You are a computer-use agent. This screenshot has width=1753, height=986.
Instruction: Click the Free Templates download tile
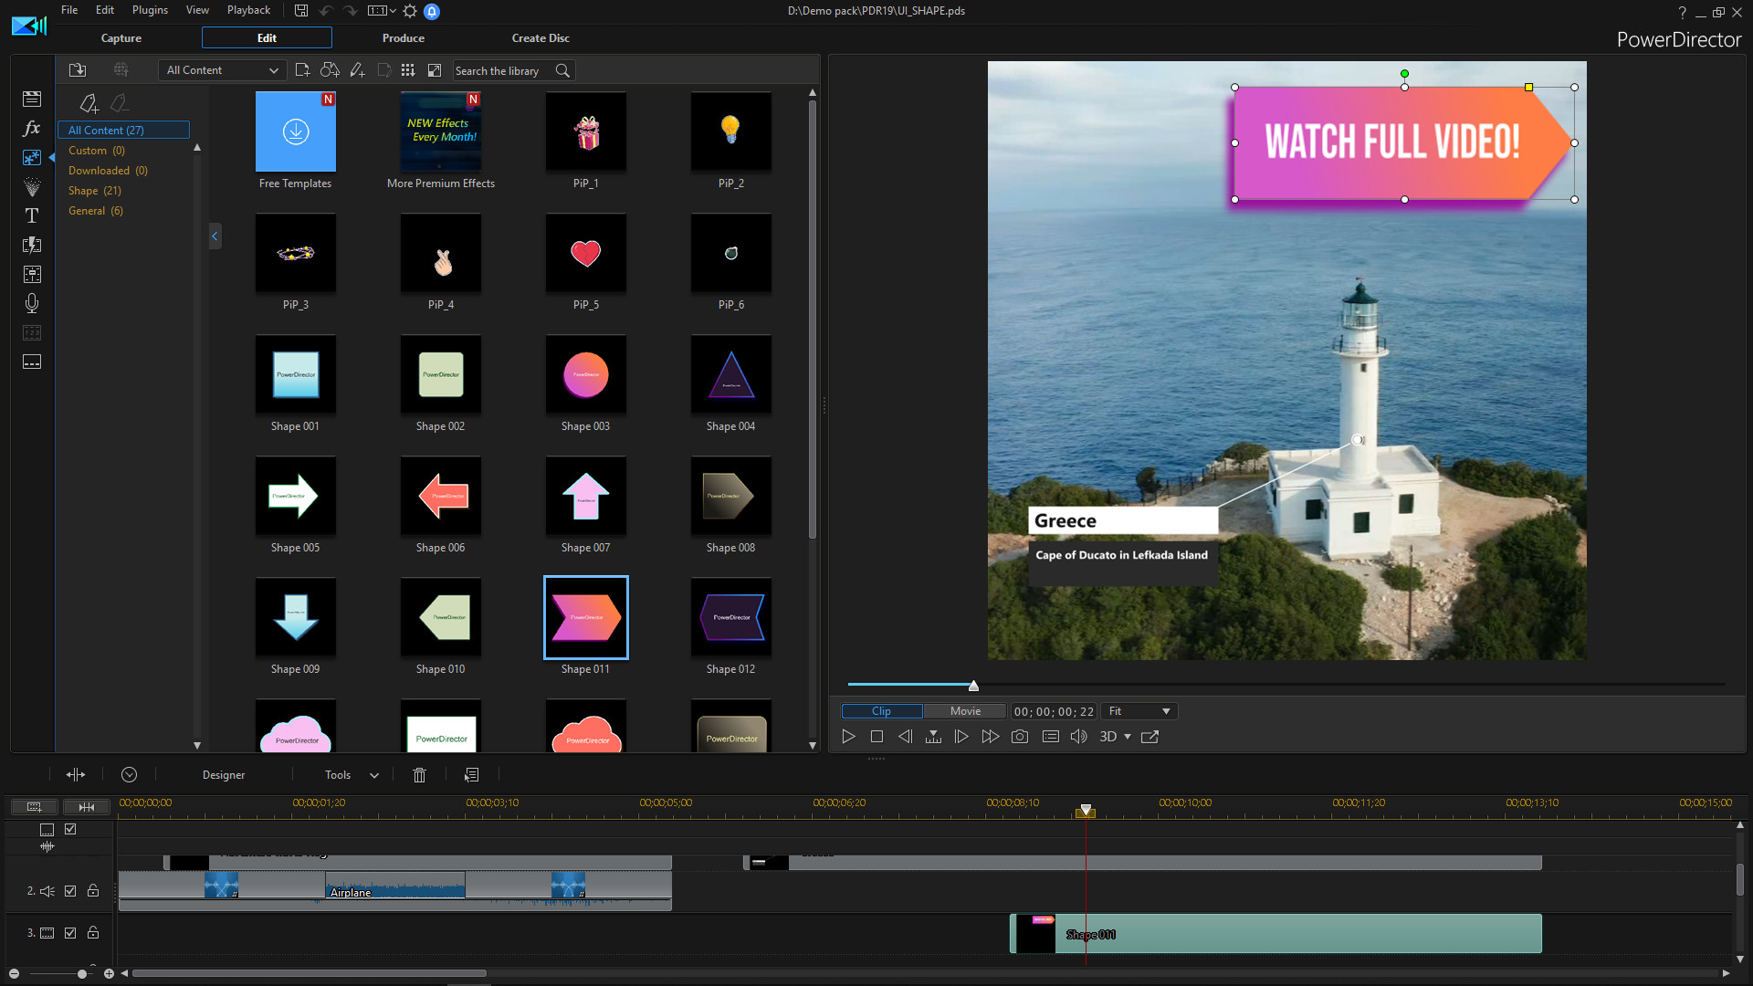pos(295,131)
